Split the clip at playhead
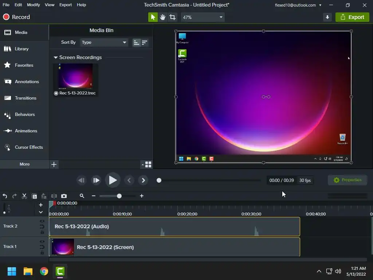 pyautogui.click(x=54, y=196)
